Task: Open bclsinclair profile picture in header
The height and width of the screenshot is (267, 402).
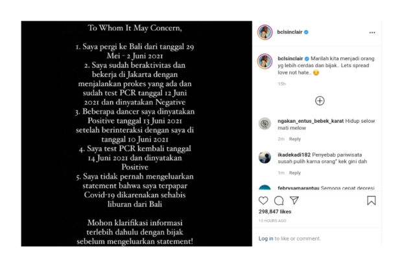Action: point(265,32)
